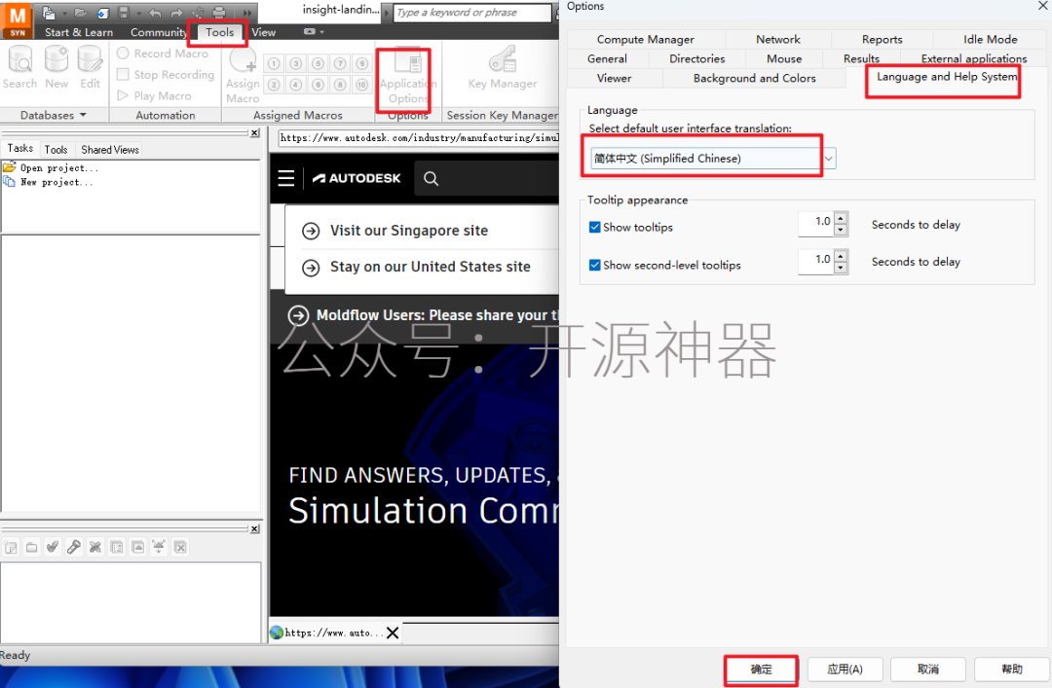Open the Directories options tab
The width and height of the screenshot is (1052, 688).
[x=697, y=59]
